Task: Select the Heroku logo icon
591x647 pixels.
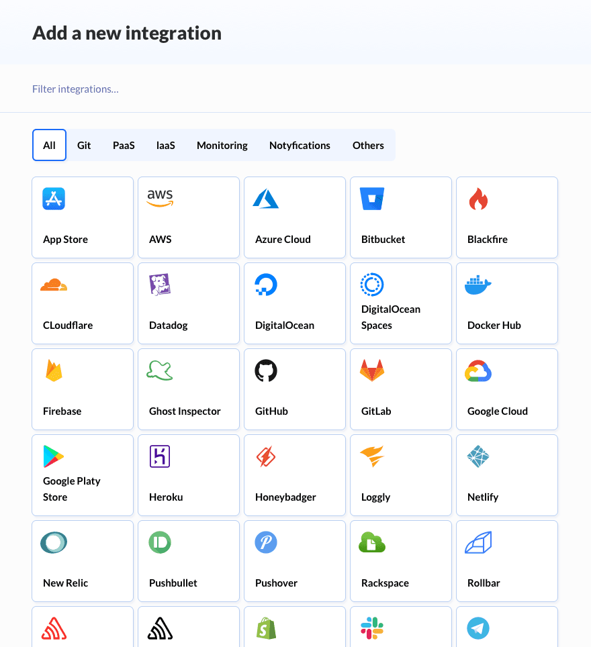Action: pyautogui.click(x=160, y=456)
